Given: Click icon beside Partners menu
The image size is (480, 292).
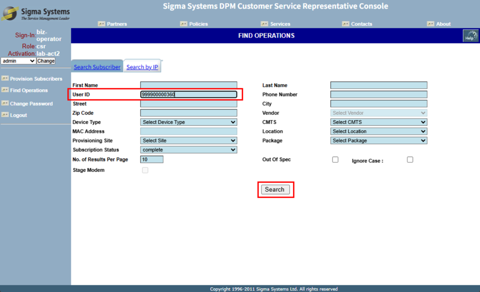Looking at the screenshot, I should [101, 24].
